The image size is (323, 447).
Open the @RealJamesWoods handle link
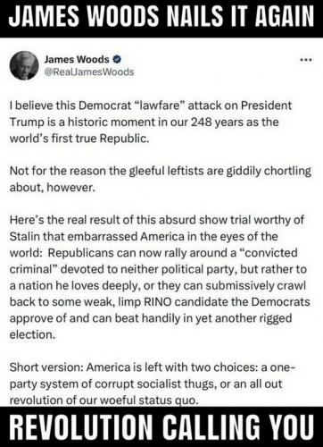point(89,72)
